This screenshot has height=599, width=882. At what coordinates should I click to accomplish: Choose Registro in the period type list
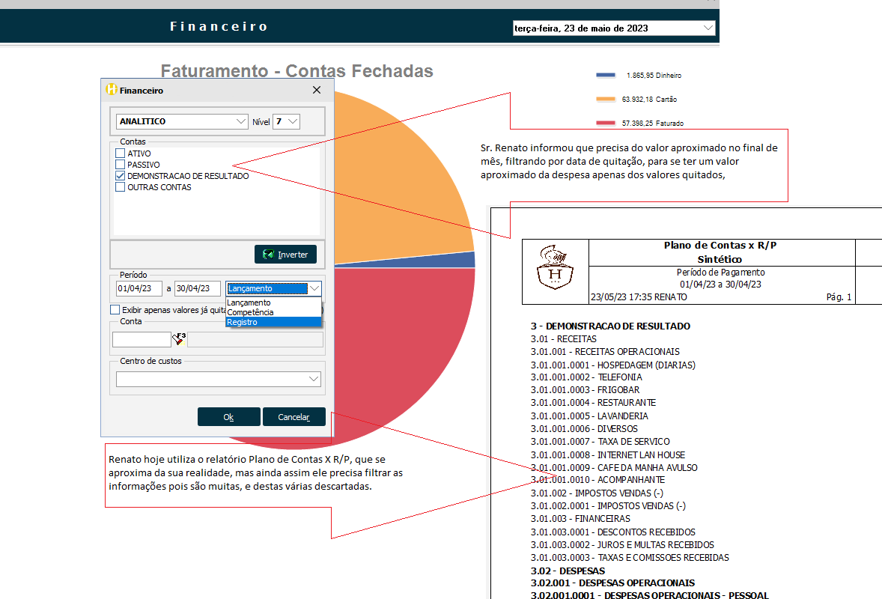click(x=242, y=322)
